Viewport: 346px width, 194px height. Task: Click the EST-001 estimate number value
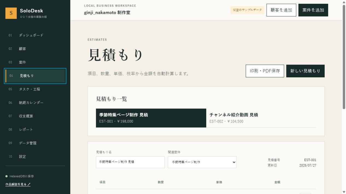click(x=310, y=160)
